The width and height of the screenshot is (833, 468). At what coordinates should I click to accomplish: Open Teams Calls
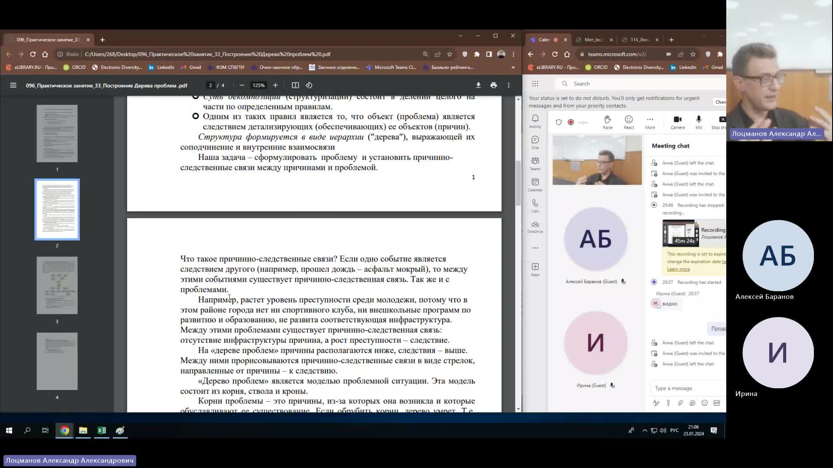535,206
